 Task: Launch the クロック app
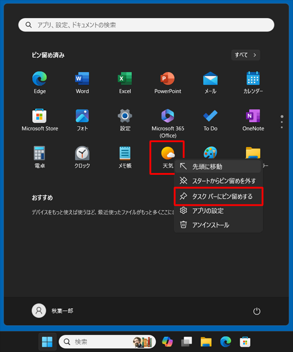pyautogui.click(x=82, y=157)
